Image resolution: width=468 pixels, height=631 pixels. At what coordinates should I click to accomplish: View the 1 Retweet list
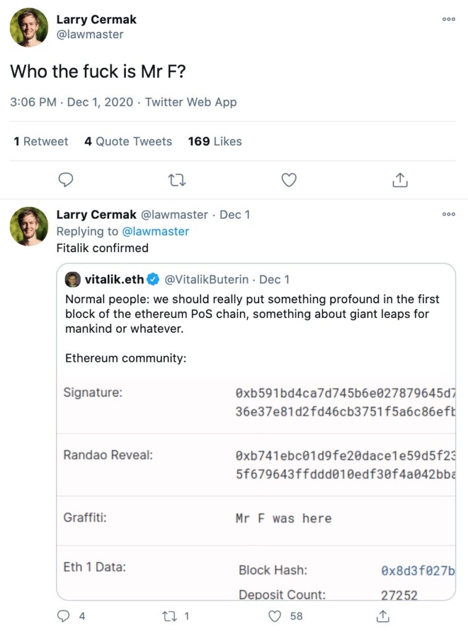[x=41, y=141]
